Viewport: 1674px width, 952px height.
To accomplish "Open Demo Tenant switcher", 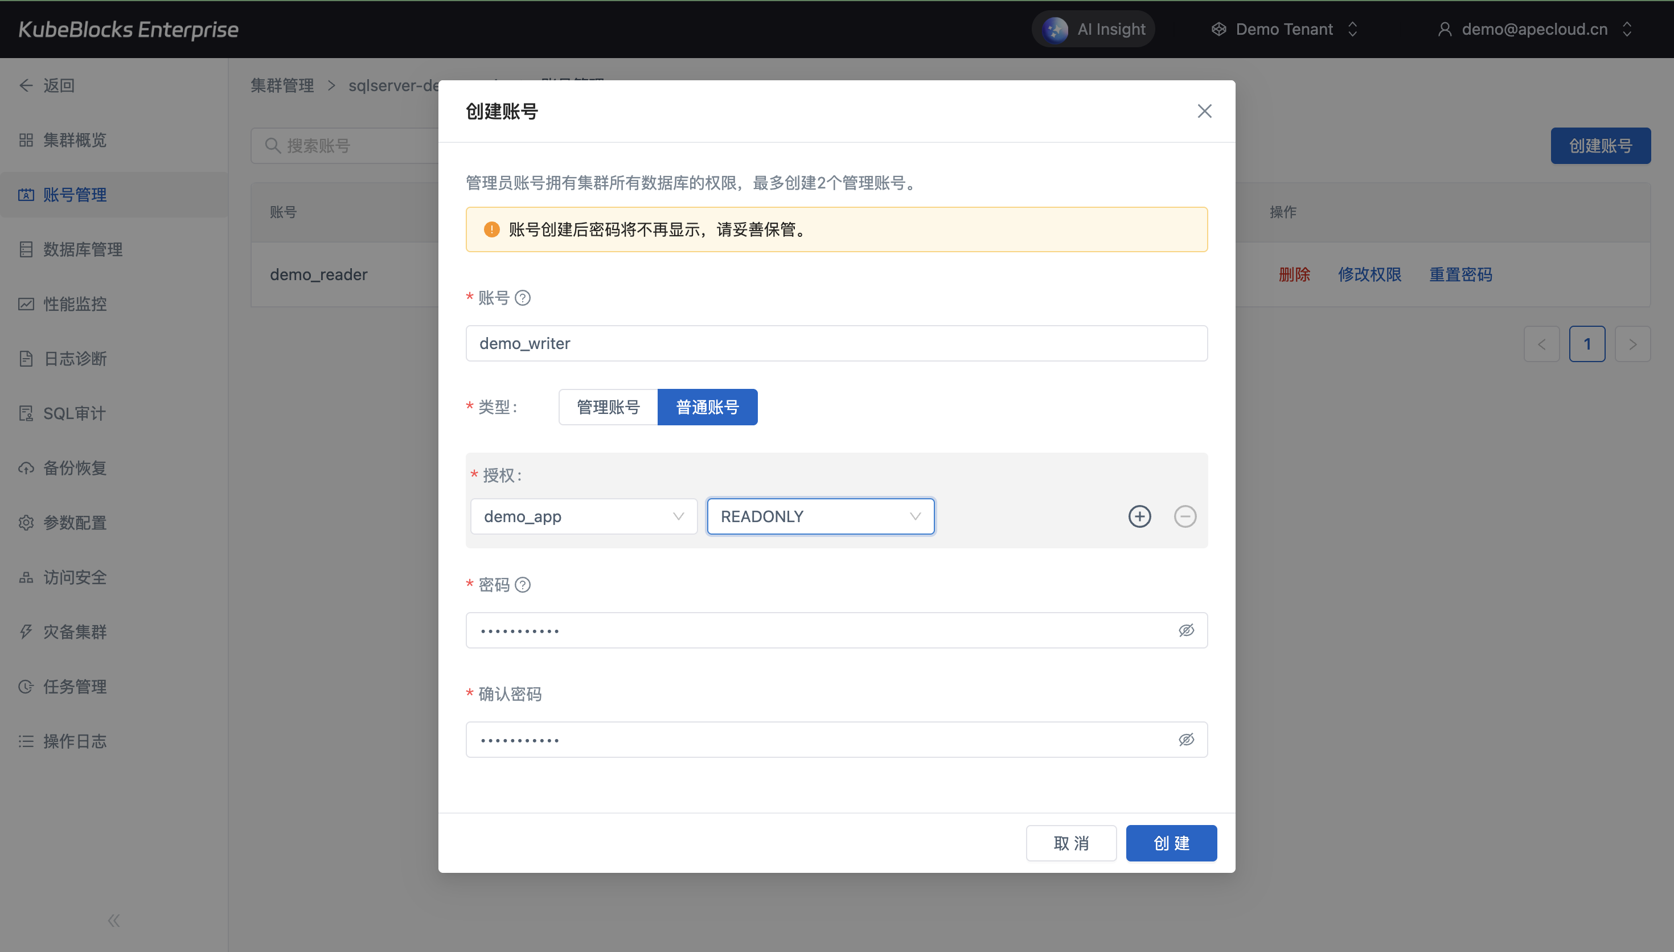I will (1284, 30).
